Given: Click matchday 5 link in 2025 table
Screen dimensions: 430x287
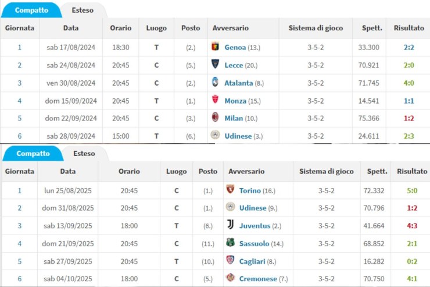Looking at the screenshot, I should point(19,261).
